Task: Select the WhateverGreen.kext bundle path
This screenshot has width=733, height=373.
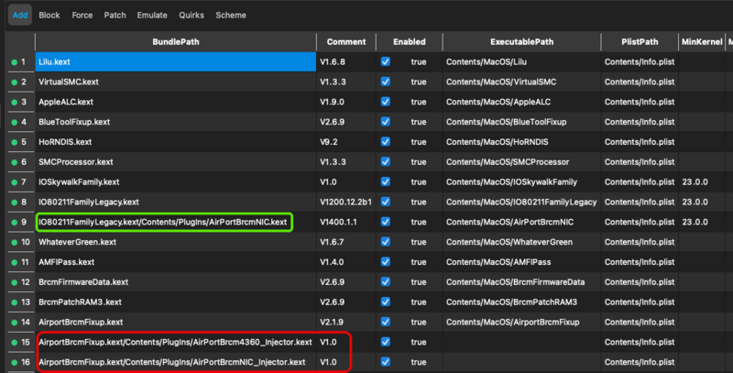Action: click(176, 242)
